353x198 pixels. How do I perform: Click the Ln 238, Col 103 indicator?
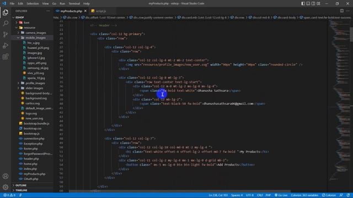coord(218,195)
